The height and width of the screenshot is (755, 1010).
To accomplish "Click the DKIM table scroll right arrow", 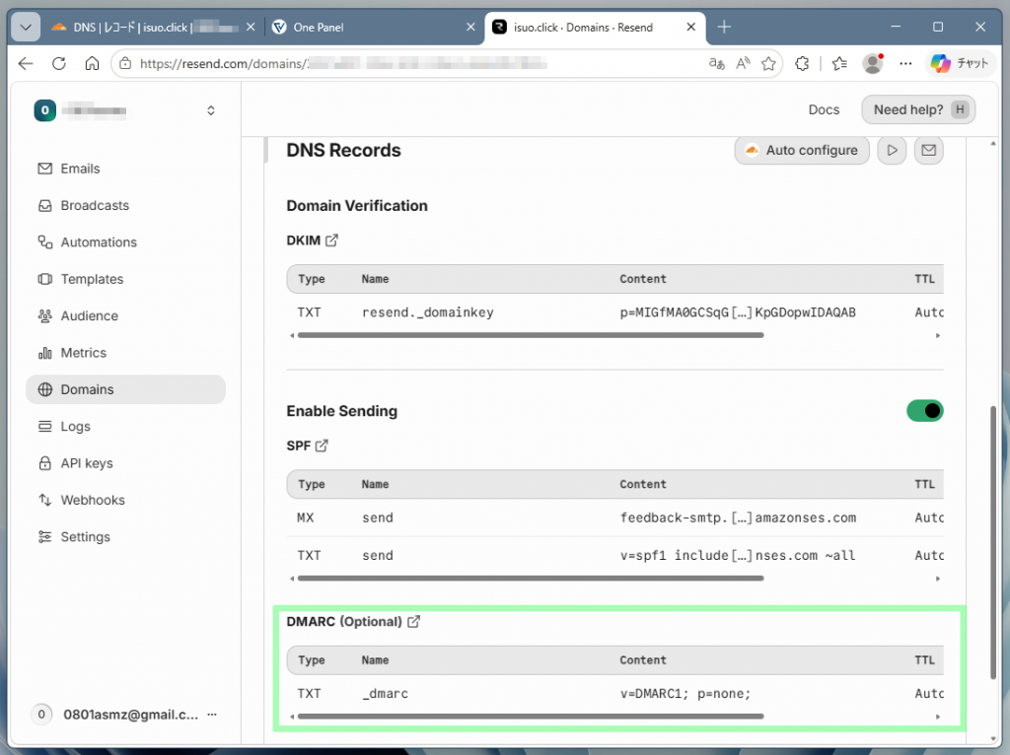I will pos(938,335).
